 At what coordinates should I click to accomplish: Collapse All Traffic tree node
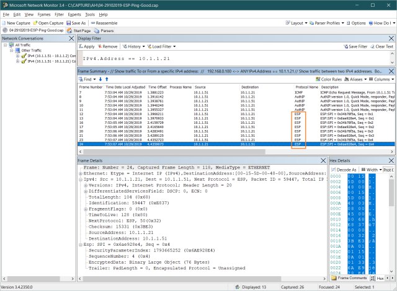5,45
